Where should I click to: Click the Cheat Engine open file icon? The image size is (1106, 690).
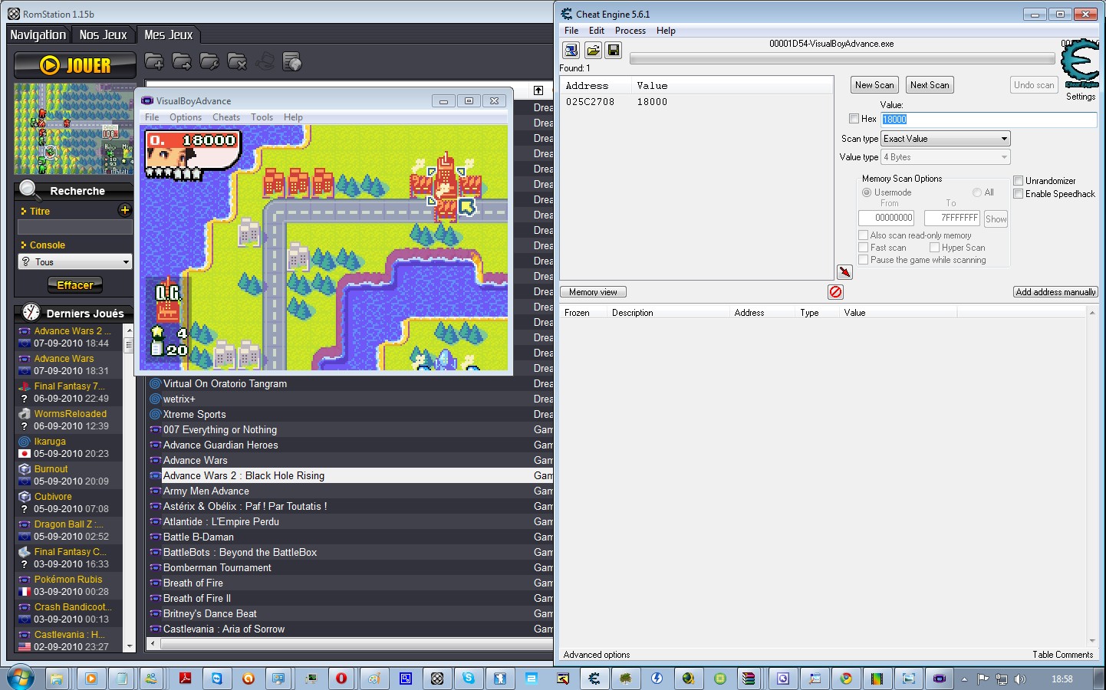pyautogui.click(x=592, y=50)
